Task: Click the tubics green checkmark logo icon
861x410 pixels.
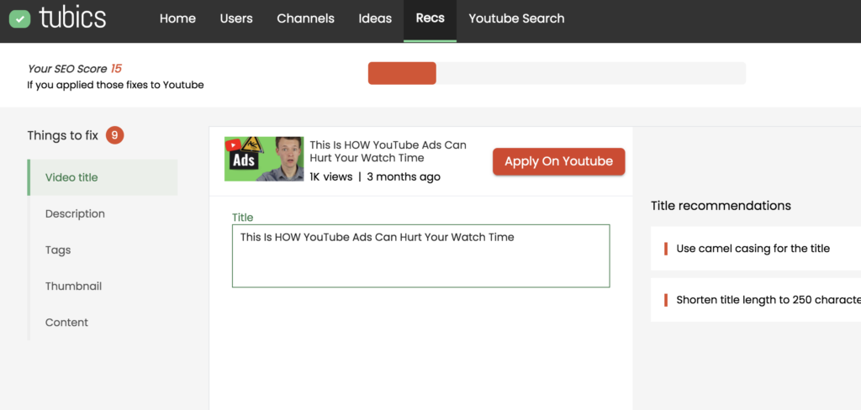Action: click(x=20, y=18)
